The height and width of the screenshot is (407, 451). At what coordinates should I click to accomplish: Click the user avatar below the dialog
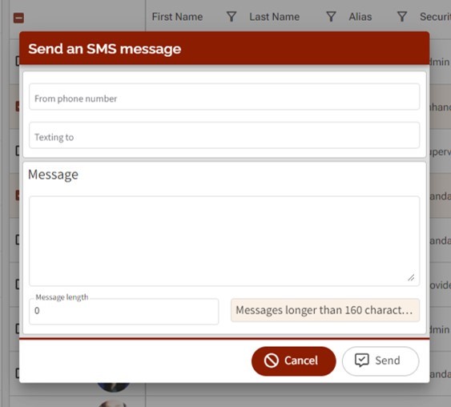[113, 387]
